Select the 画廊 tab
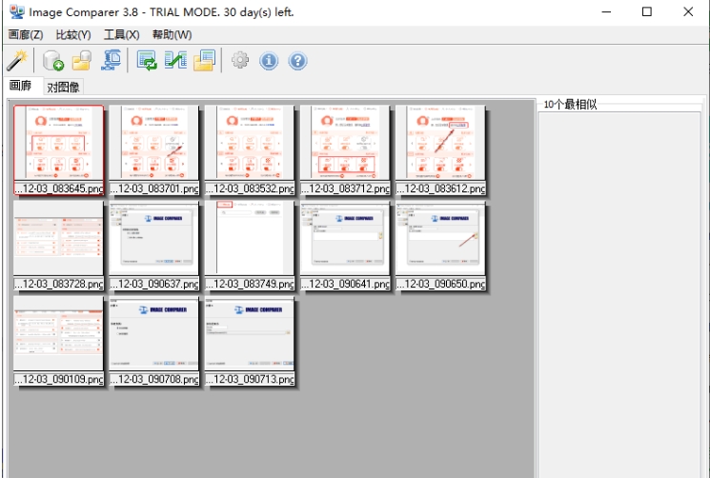The width and height of the screenshot is (710, 478). coord(21,86)
